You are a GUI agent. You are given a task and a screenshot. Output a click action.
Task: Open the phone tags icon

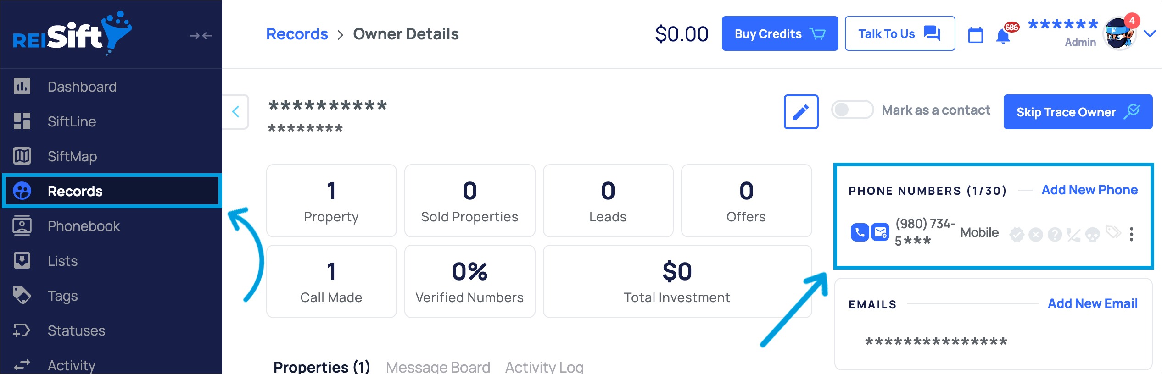[x=1113, y=233]
